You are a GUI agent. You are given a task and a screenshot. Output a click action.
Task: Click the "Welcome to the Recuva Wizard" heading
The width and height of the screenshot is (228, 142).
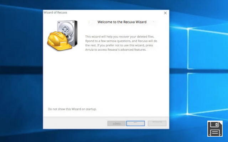[122, 22]
